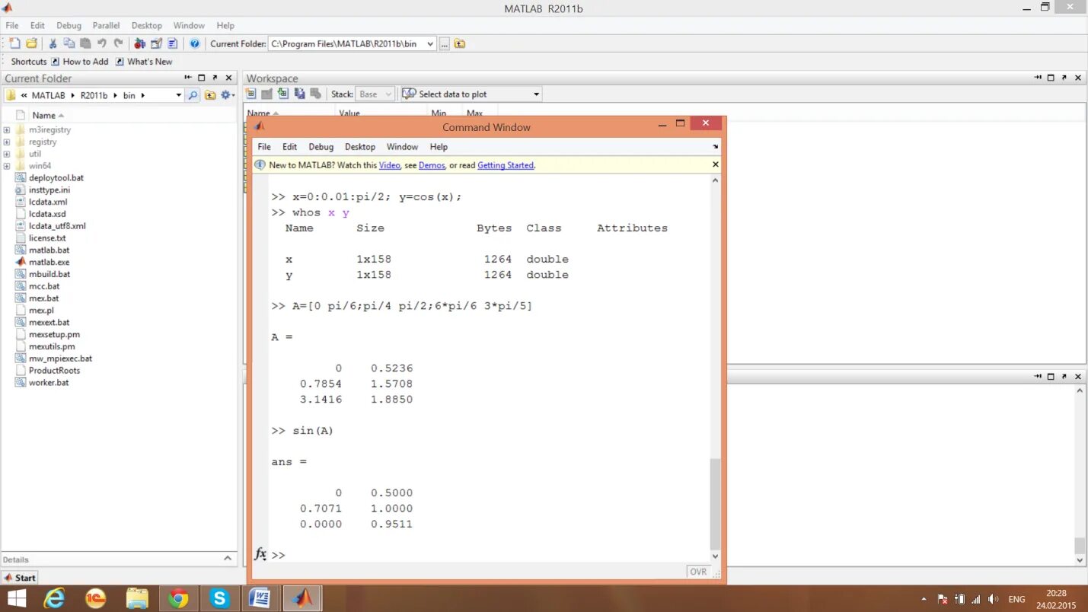1088x612 pixels.
Task: Create a new script with New file icon
Action: [14, 43]
